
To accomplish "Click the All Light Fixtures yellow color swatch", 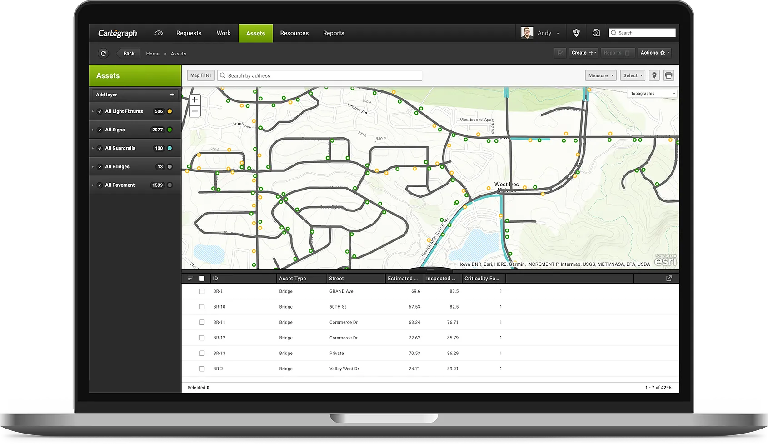I will coord(170,111).
